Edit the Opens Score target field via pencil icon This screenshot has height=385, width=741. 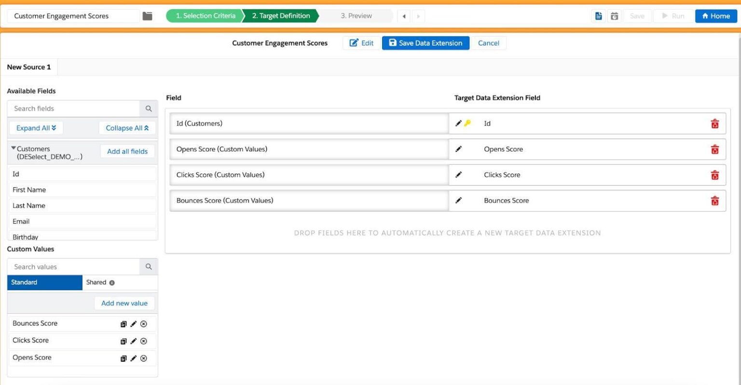458,149
